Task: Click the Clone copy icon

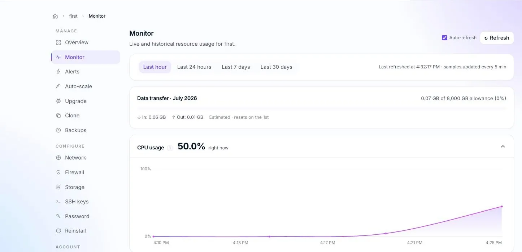Action: [x=58, y=116]
